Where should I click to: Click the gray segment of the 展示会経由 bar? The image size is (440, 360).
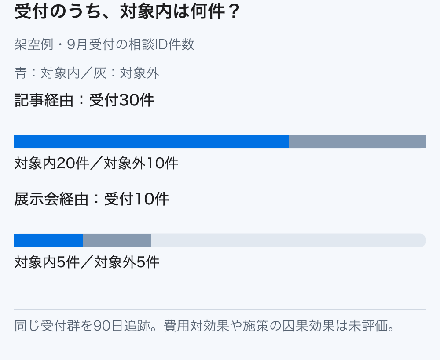(x=117, y=240)
